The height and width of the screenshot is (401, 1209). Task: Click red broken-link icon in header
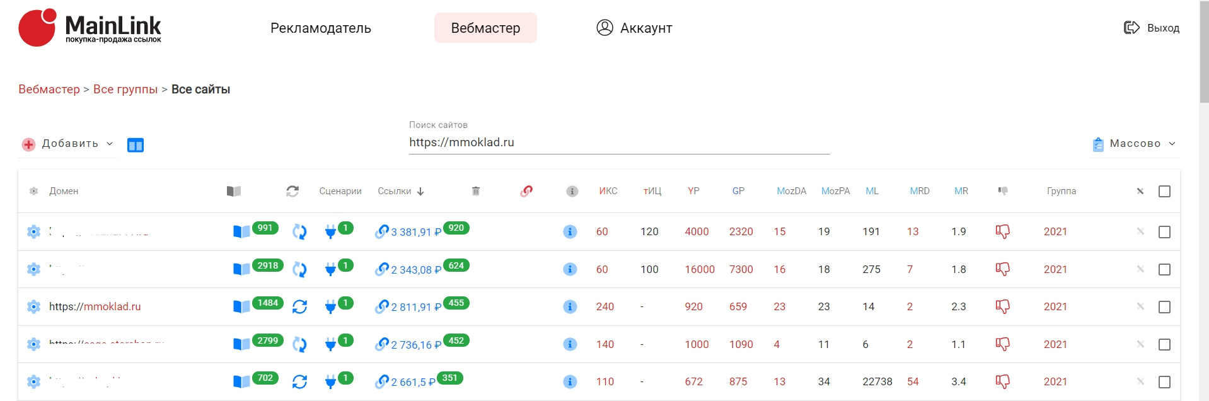click(526, 191)
